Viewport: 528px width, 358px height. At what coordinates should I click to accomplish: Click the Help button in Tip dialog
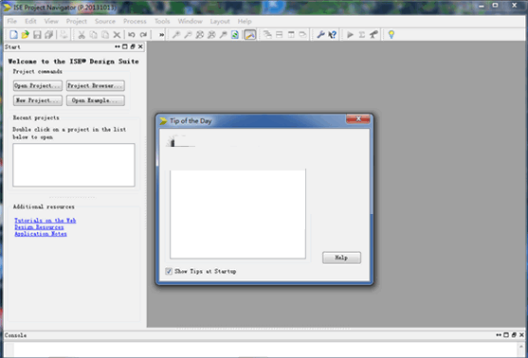(x=341, y=258)
